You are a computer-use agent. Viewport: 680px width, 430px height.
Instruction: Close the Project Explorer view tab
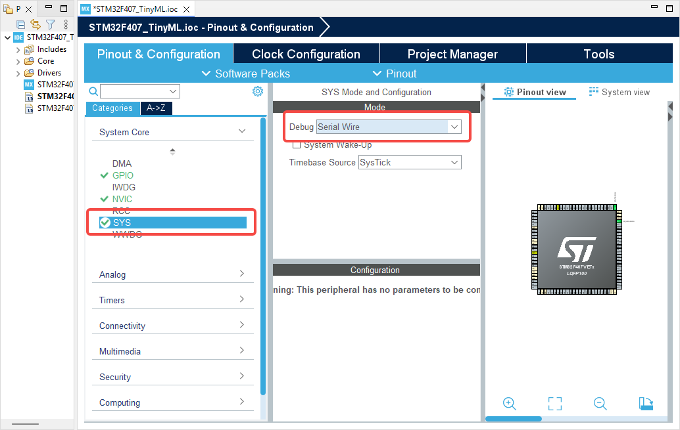click(x=29, y=9)
